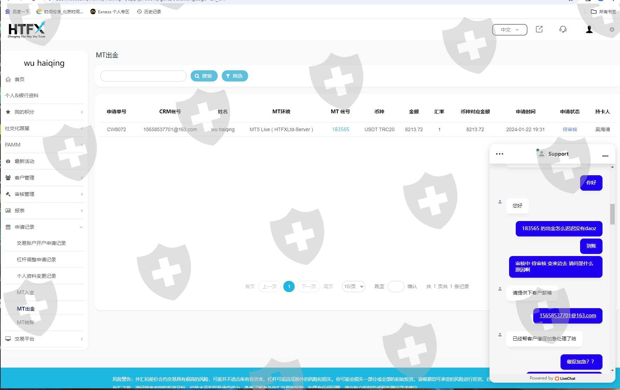This screenshot has height=390, width=620.
Task: Click the 确认 jump confirm button
Action: click(x=412, y=286)
